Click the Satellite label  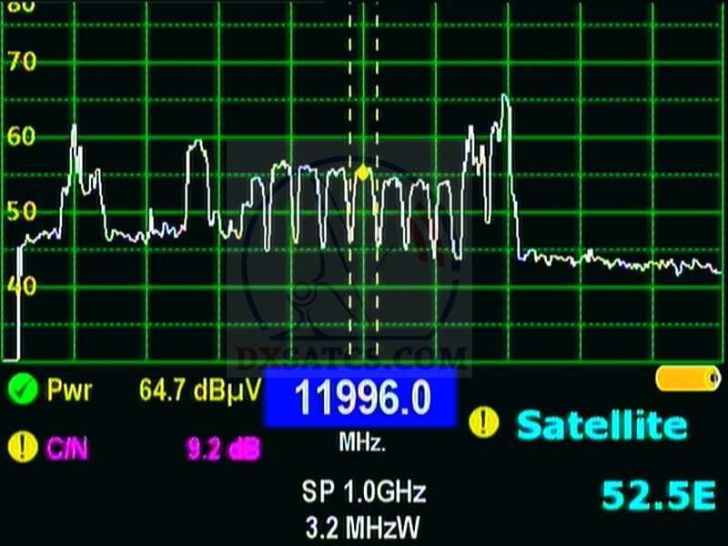point(602,424)
